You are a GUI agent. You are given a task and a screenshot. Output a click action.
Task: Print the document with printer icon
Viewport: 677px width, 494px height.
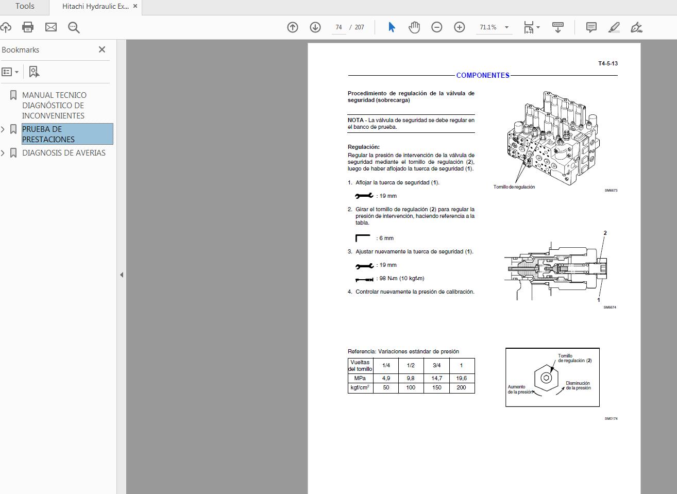point(28,27)
